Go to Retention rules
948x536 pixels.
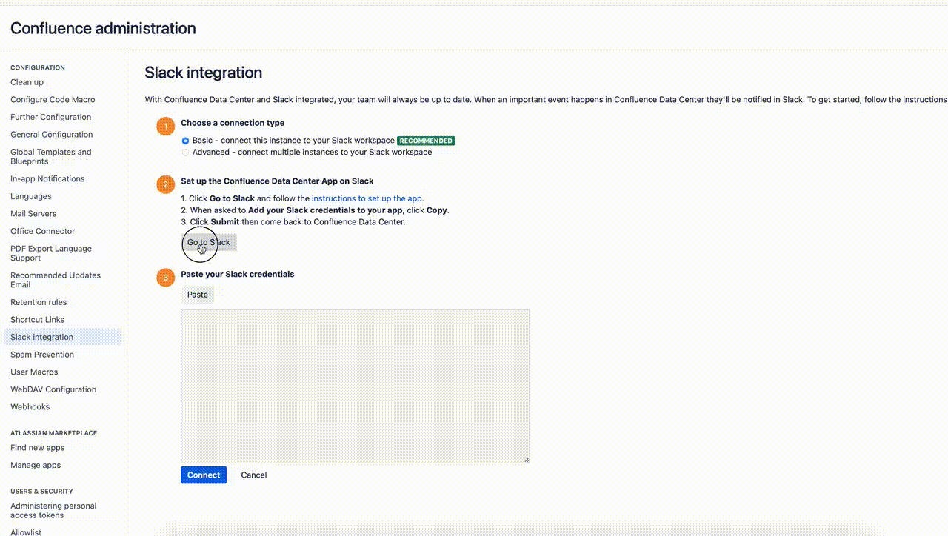(39, 302)
